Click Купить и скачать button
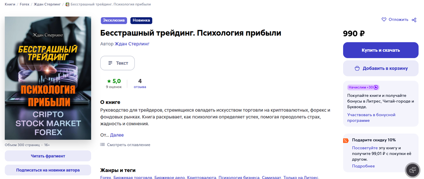The width and height of the screenshot is (424, 179). 381,50
